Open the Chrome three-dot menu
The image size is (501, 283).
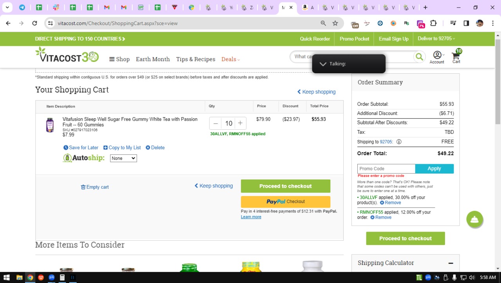[x=492, y=23]
